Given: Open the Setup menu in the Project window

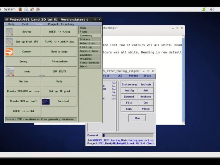Looking at the screenshot, I should click(x=39, y=24).
